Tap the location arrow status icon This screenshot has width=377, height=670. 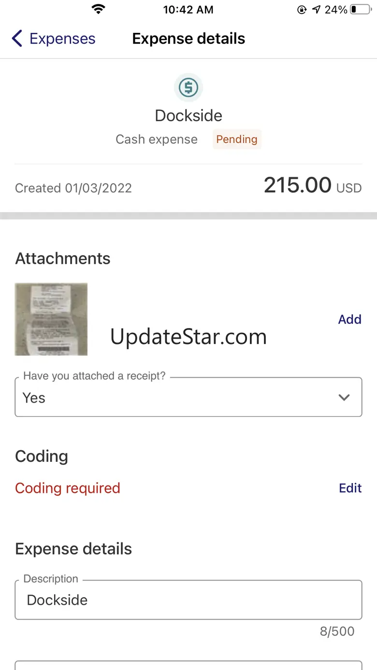pos(316,9)
